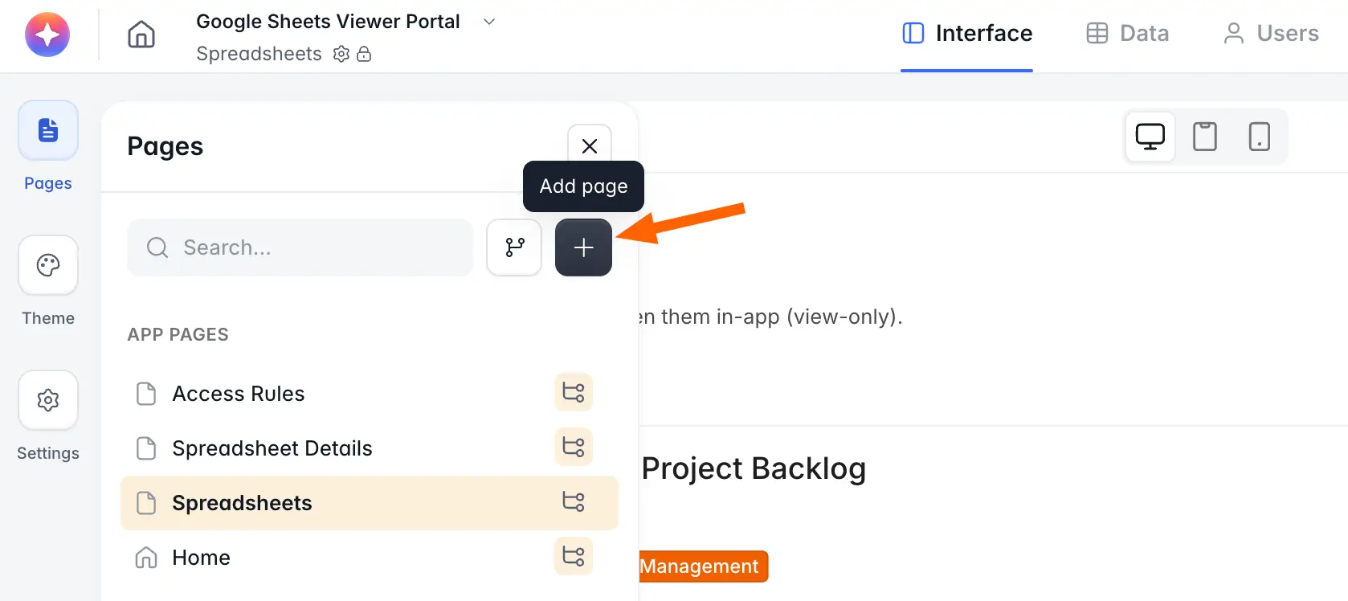
Task: Click the APP PAGES section label
Action: click(178, 334)
